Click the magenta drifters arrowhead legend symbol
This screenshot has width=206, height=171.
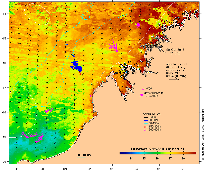141,95
